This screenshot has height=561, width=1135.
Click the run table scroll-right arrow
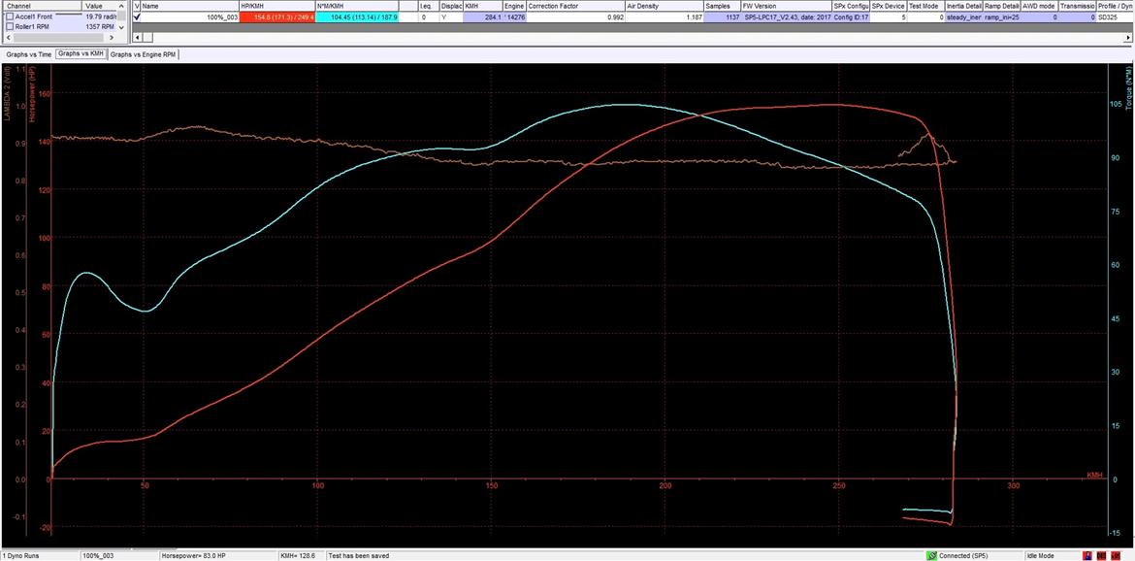coord(1128,37)
